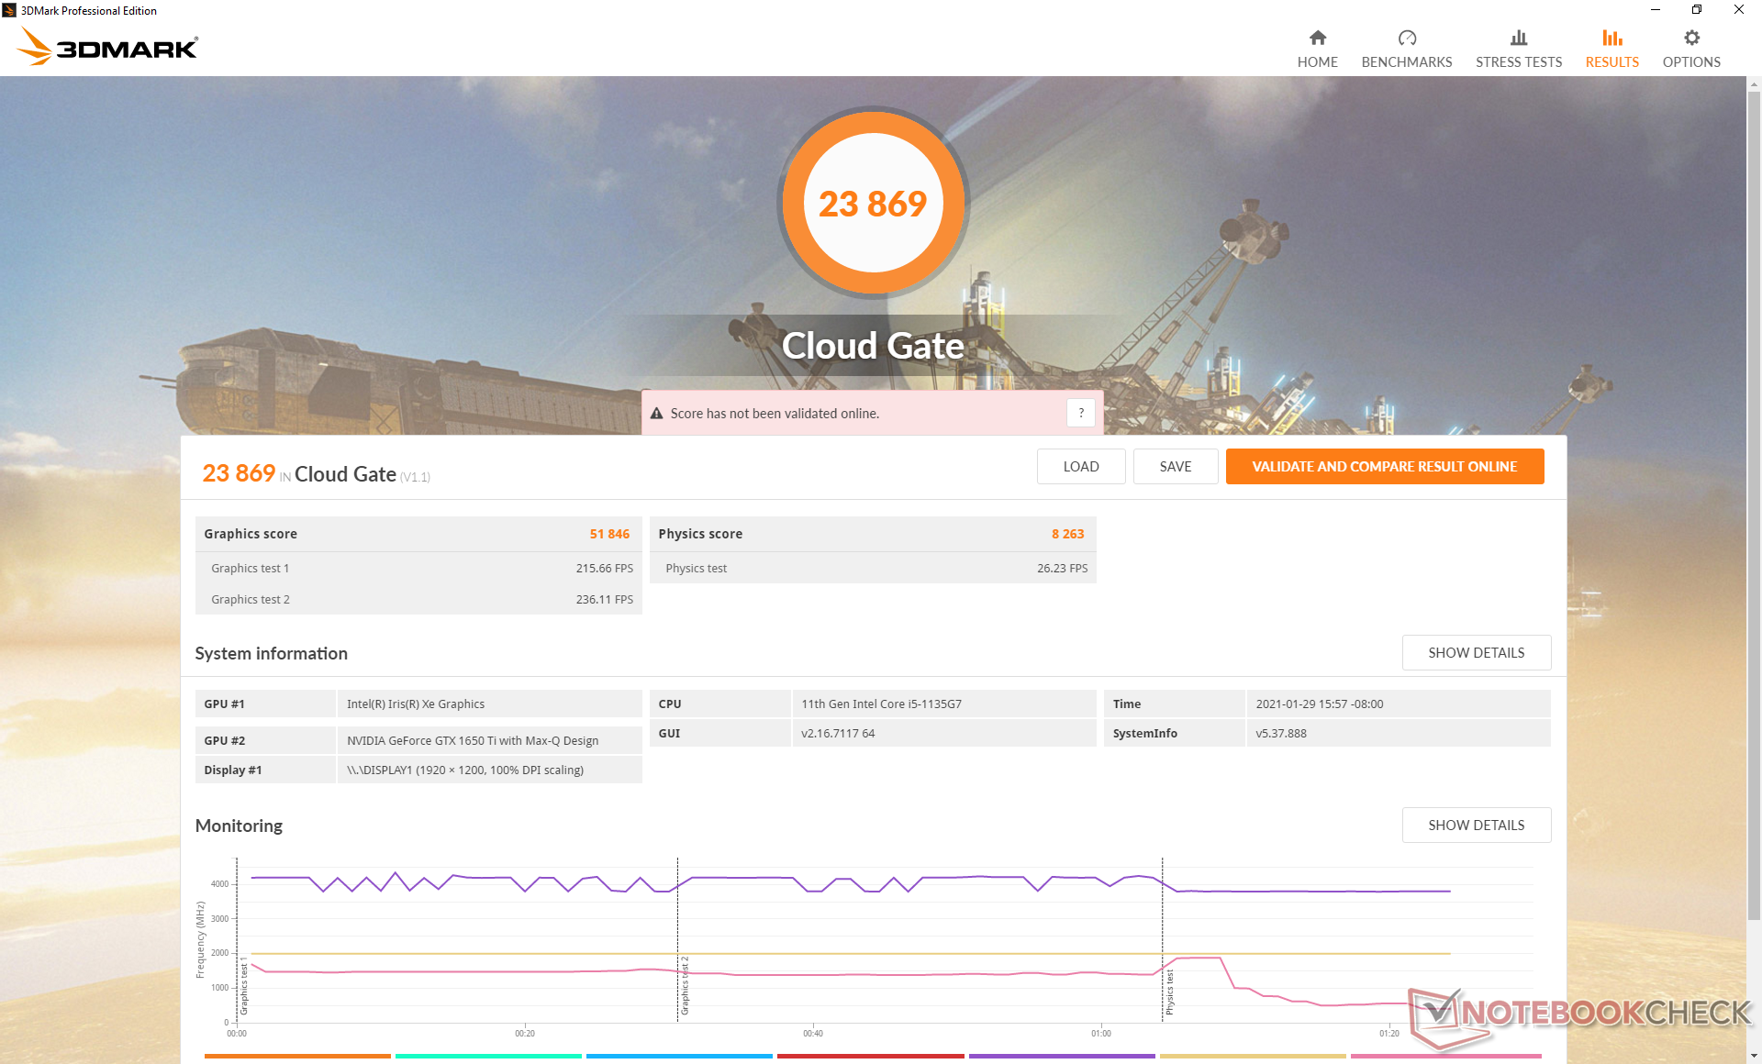The image size is (1762, 1064).
Task: Click the OPTIONS menu label
Action: point(1691,62)
